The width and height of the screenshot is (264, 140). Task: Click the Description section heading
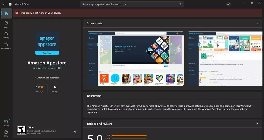[94, 96]
